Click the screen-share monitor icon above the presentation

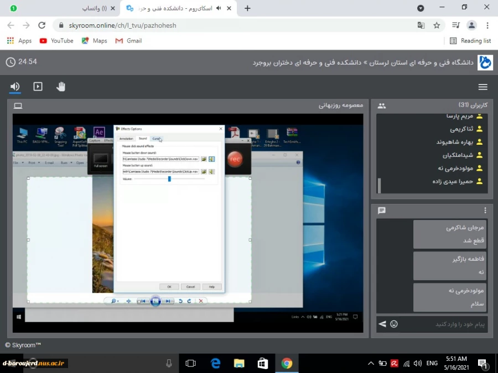[x=18, y=105]
